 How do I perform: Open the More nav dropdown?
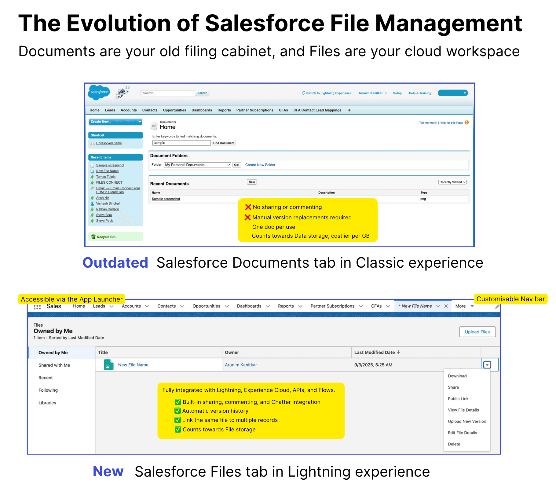click(464, 306)
